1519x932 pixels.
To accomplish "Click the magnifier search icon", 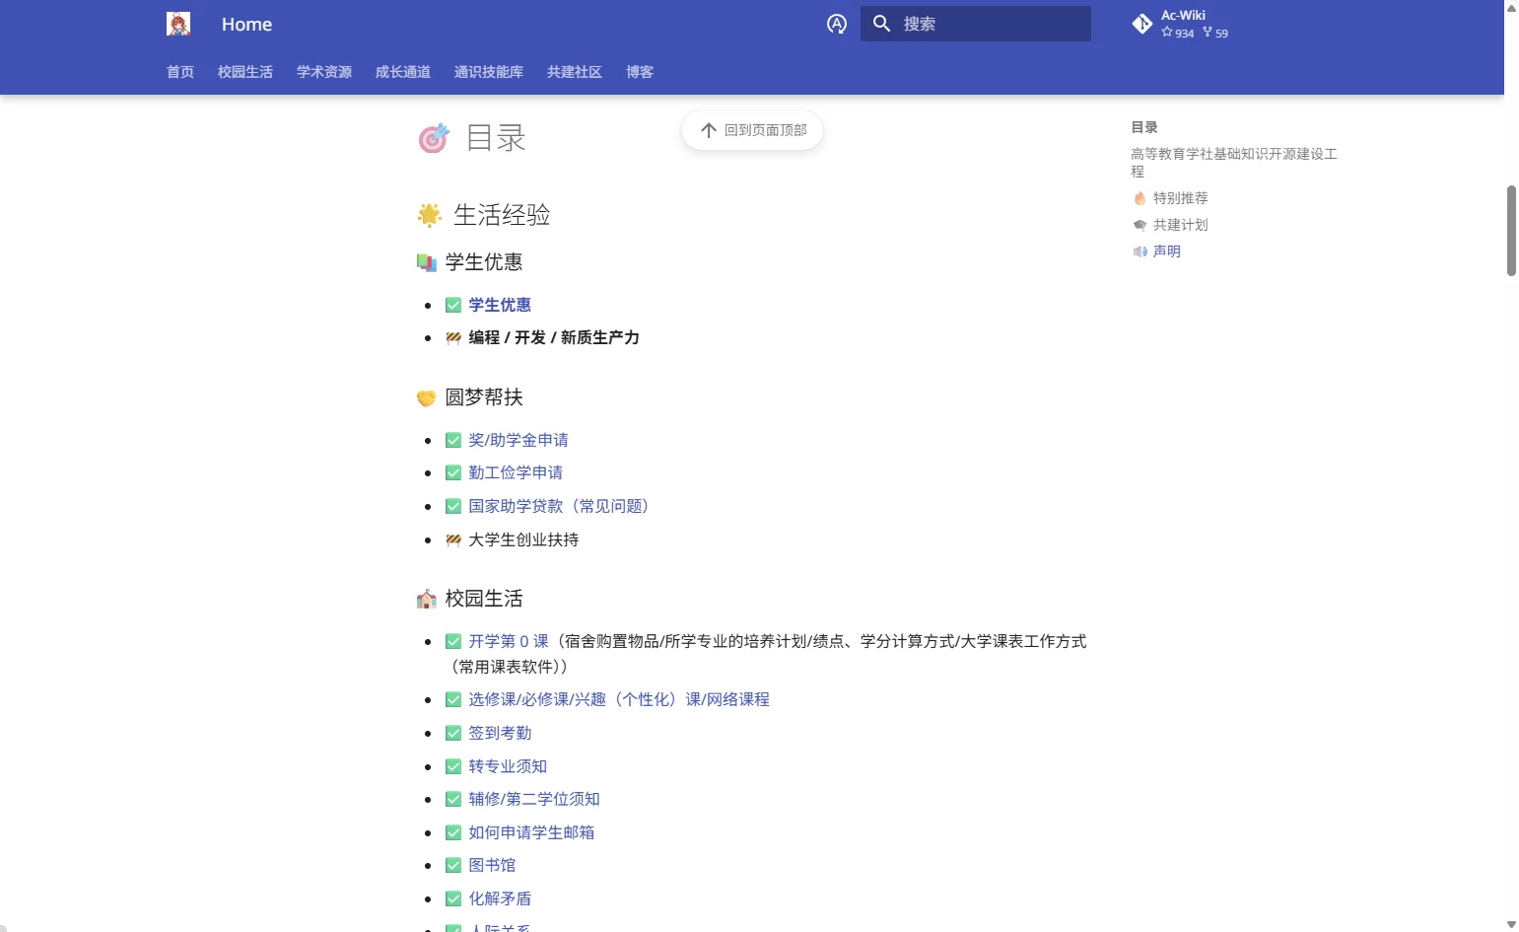I will 882,24.
